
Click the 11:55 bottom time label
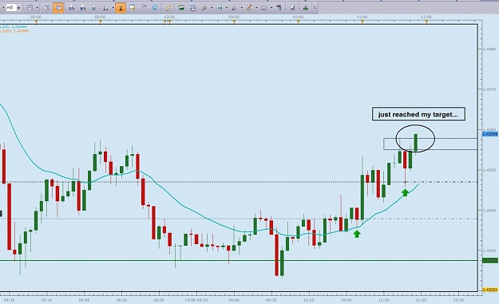point(421,300)
